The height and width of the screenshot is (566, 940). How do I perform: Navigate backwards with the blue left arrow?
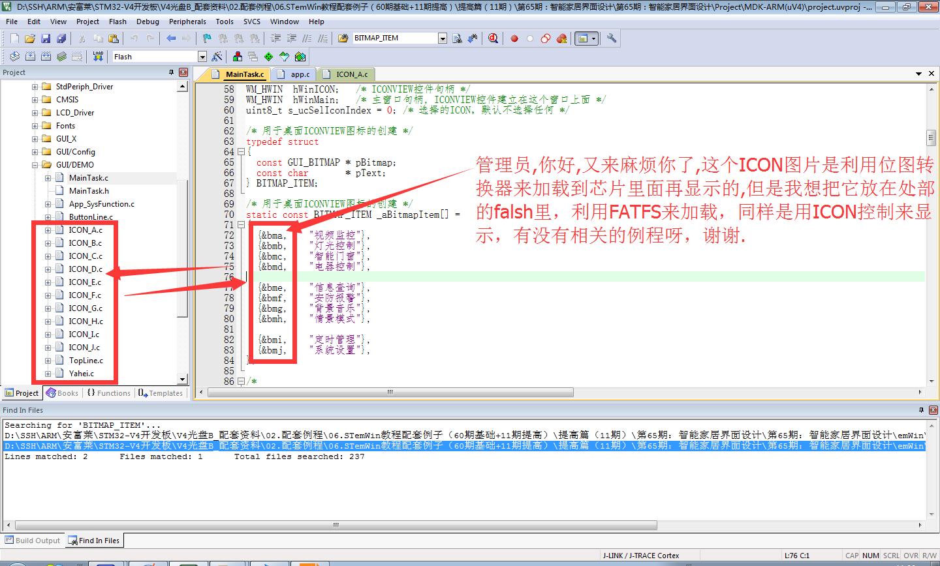(x=171, y=38)
